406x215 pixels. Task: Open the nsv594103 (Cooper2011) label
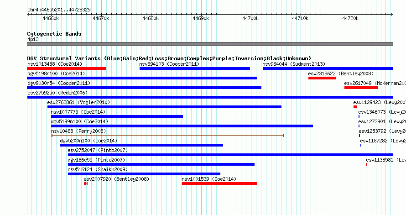(169, 64)
